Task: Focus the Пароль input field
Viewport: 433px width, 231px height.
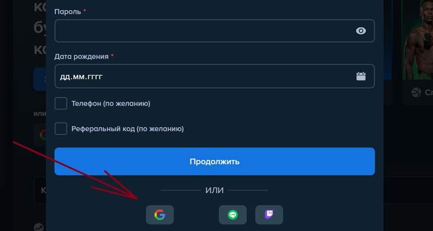Action: [214, 31]
